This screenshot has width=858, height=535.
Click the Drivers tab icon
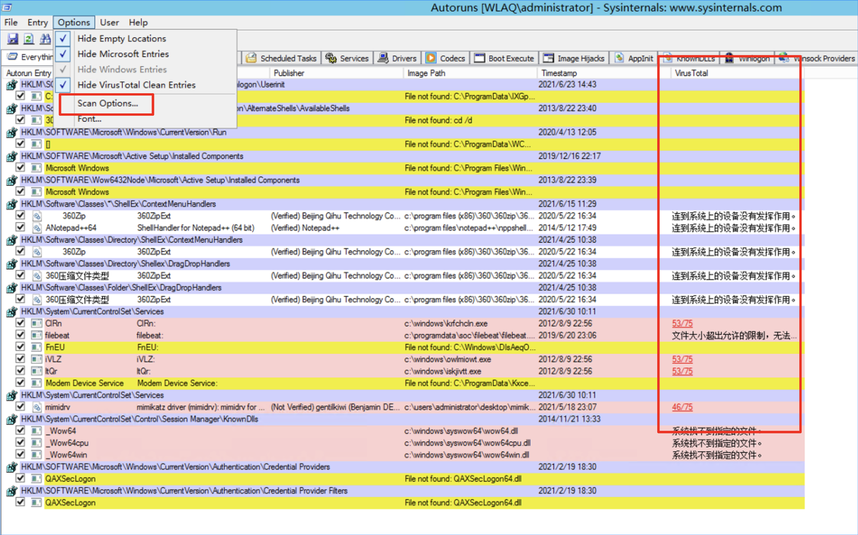(x=383, y=58)
